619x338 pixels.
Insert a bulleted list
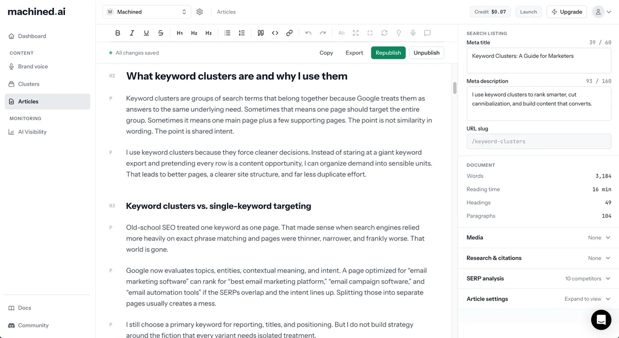point(227,33)
